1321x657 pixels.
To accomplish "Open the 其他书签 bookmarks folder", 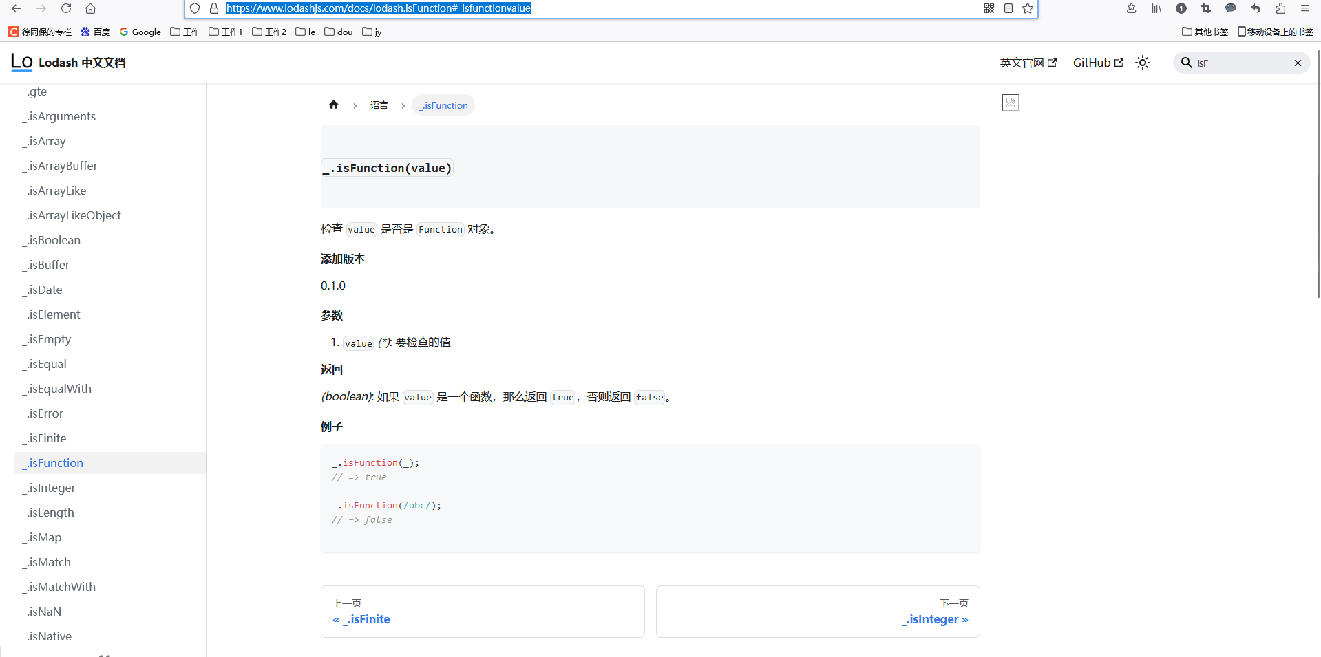I will (1205, 32).
